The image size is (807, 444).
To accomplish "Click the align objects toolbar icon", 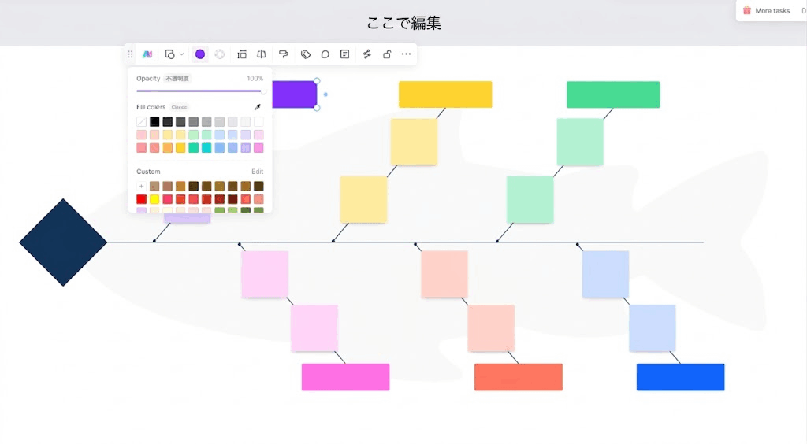I will tap(241, 54).
